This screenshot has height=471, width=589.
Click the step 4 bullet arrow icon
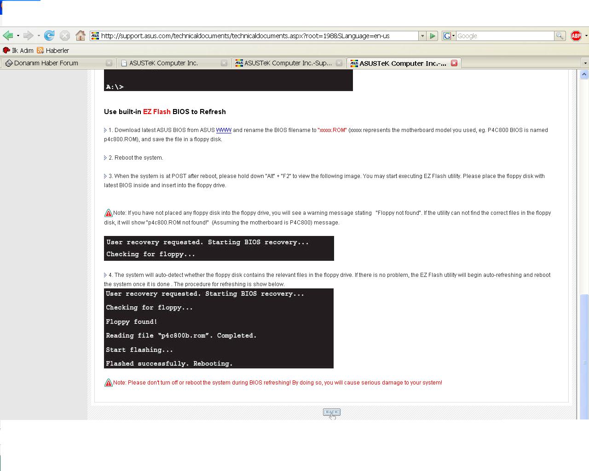105,275
